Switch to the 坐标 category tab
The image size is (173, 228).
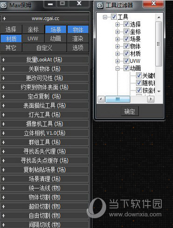pyautogui.click(x=33, y=29)
